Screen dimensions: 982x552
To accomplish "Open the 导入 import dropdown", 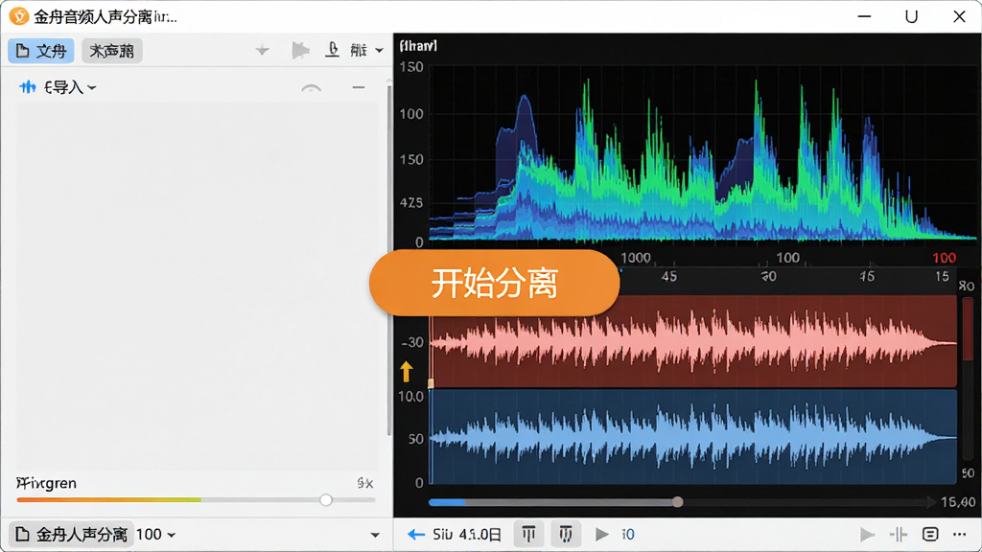I will pyautogui.click(x=70, y=87).
